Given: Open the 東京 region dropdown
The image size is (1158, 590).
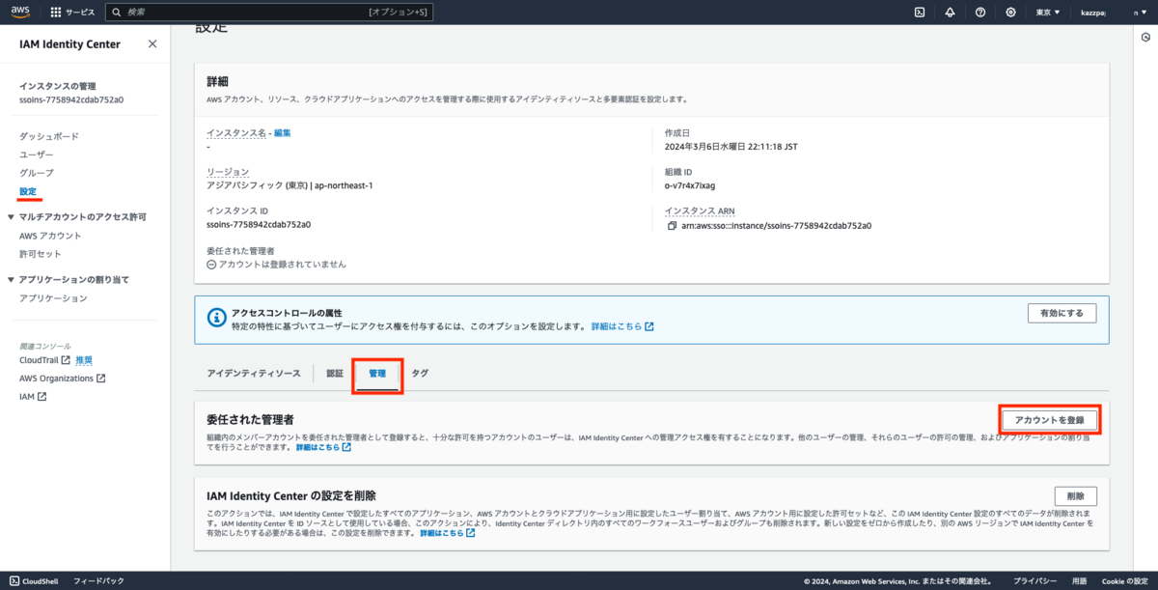Looking at the screenshot, I should pos(1048,13).
